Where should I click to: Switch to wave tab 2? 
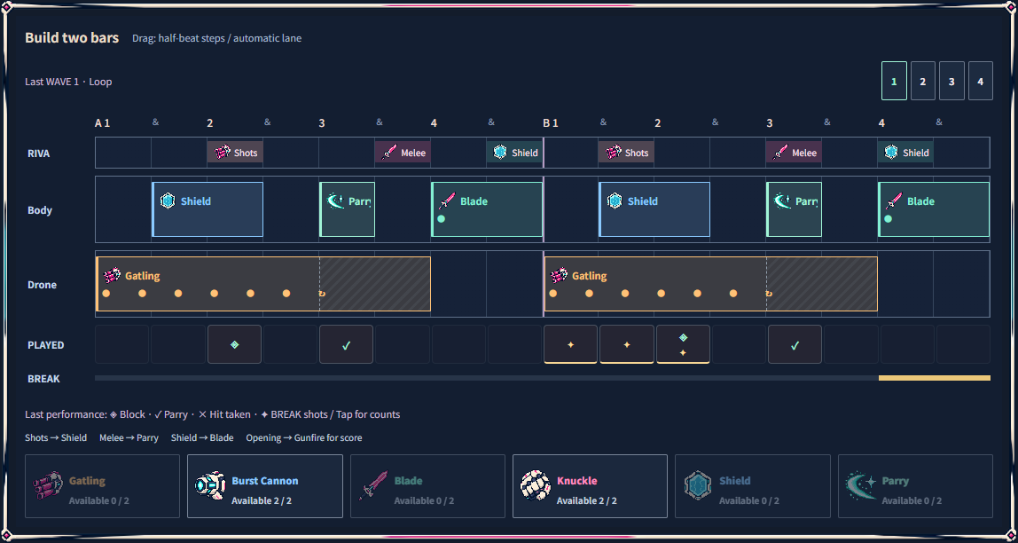922,82
